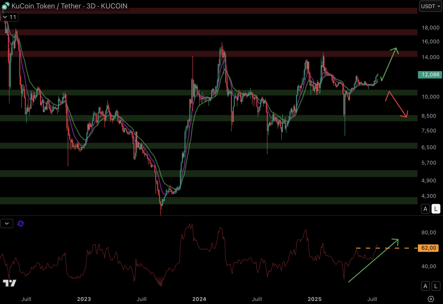Click current price label 12,086
The image size is (443, 304).
(430, 75)
